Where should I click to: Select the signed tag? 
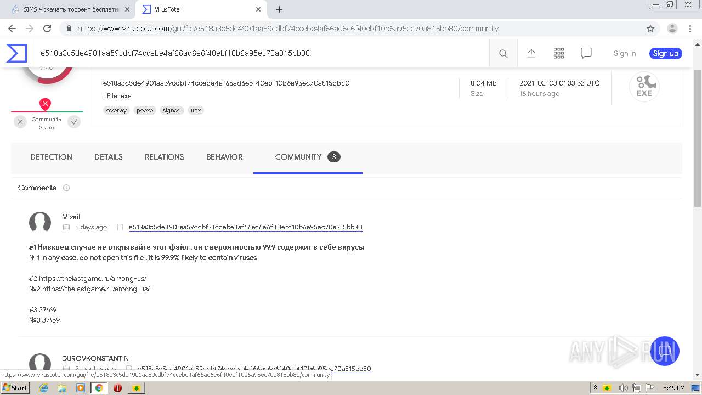pos(172,110)
